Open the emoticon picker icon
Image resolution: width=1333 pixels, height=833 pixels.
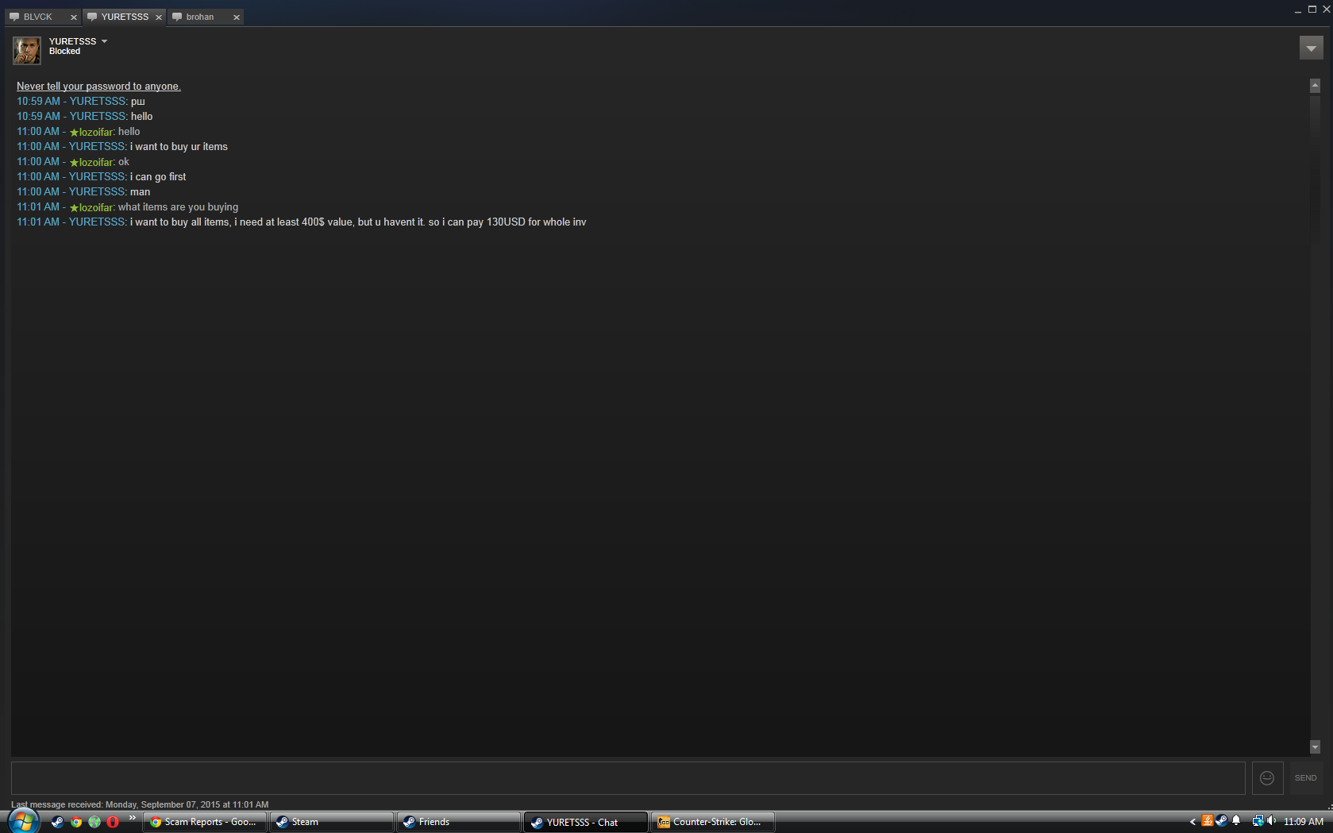pos(1267,778)
